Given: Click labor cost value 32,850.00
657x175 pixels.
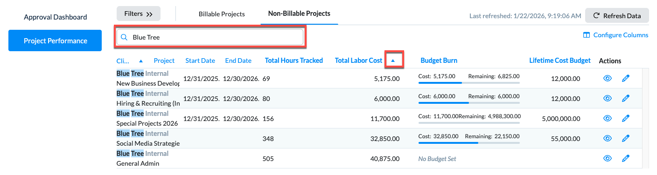Looking at the screenshot, I should pos(385,138).
